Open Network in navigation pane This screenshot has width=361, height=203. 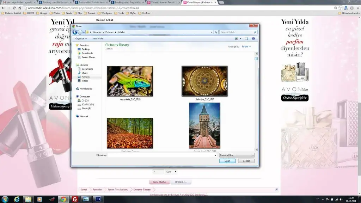[84, 116]
